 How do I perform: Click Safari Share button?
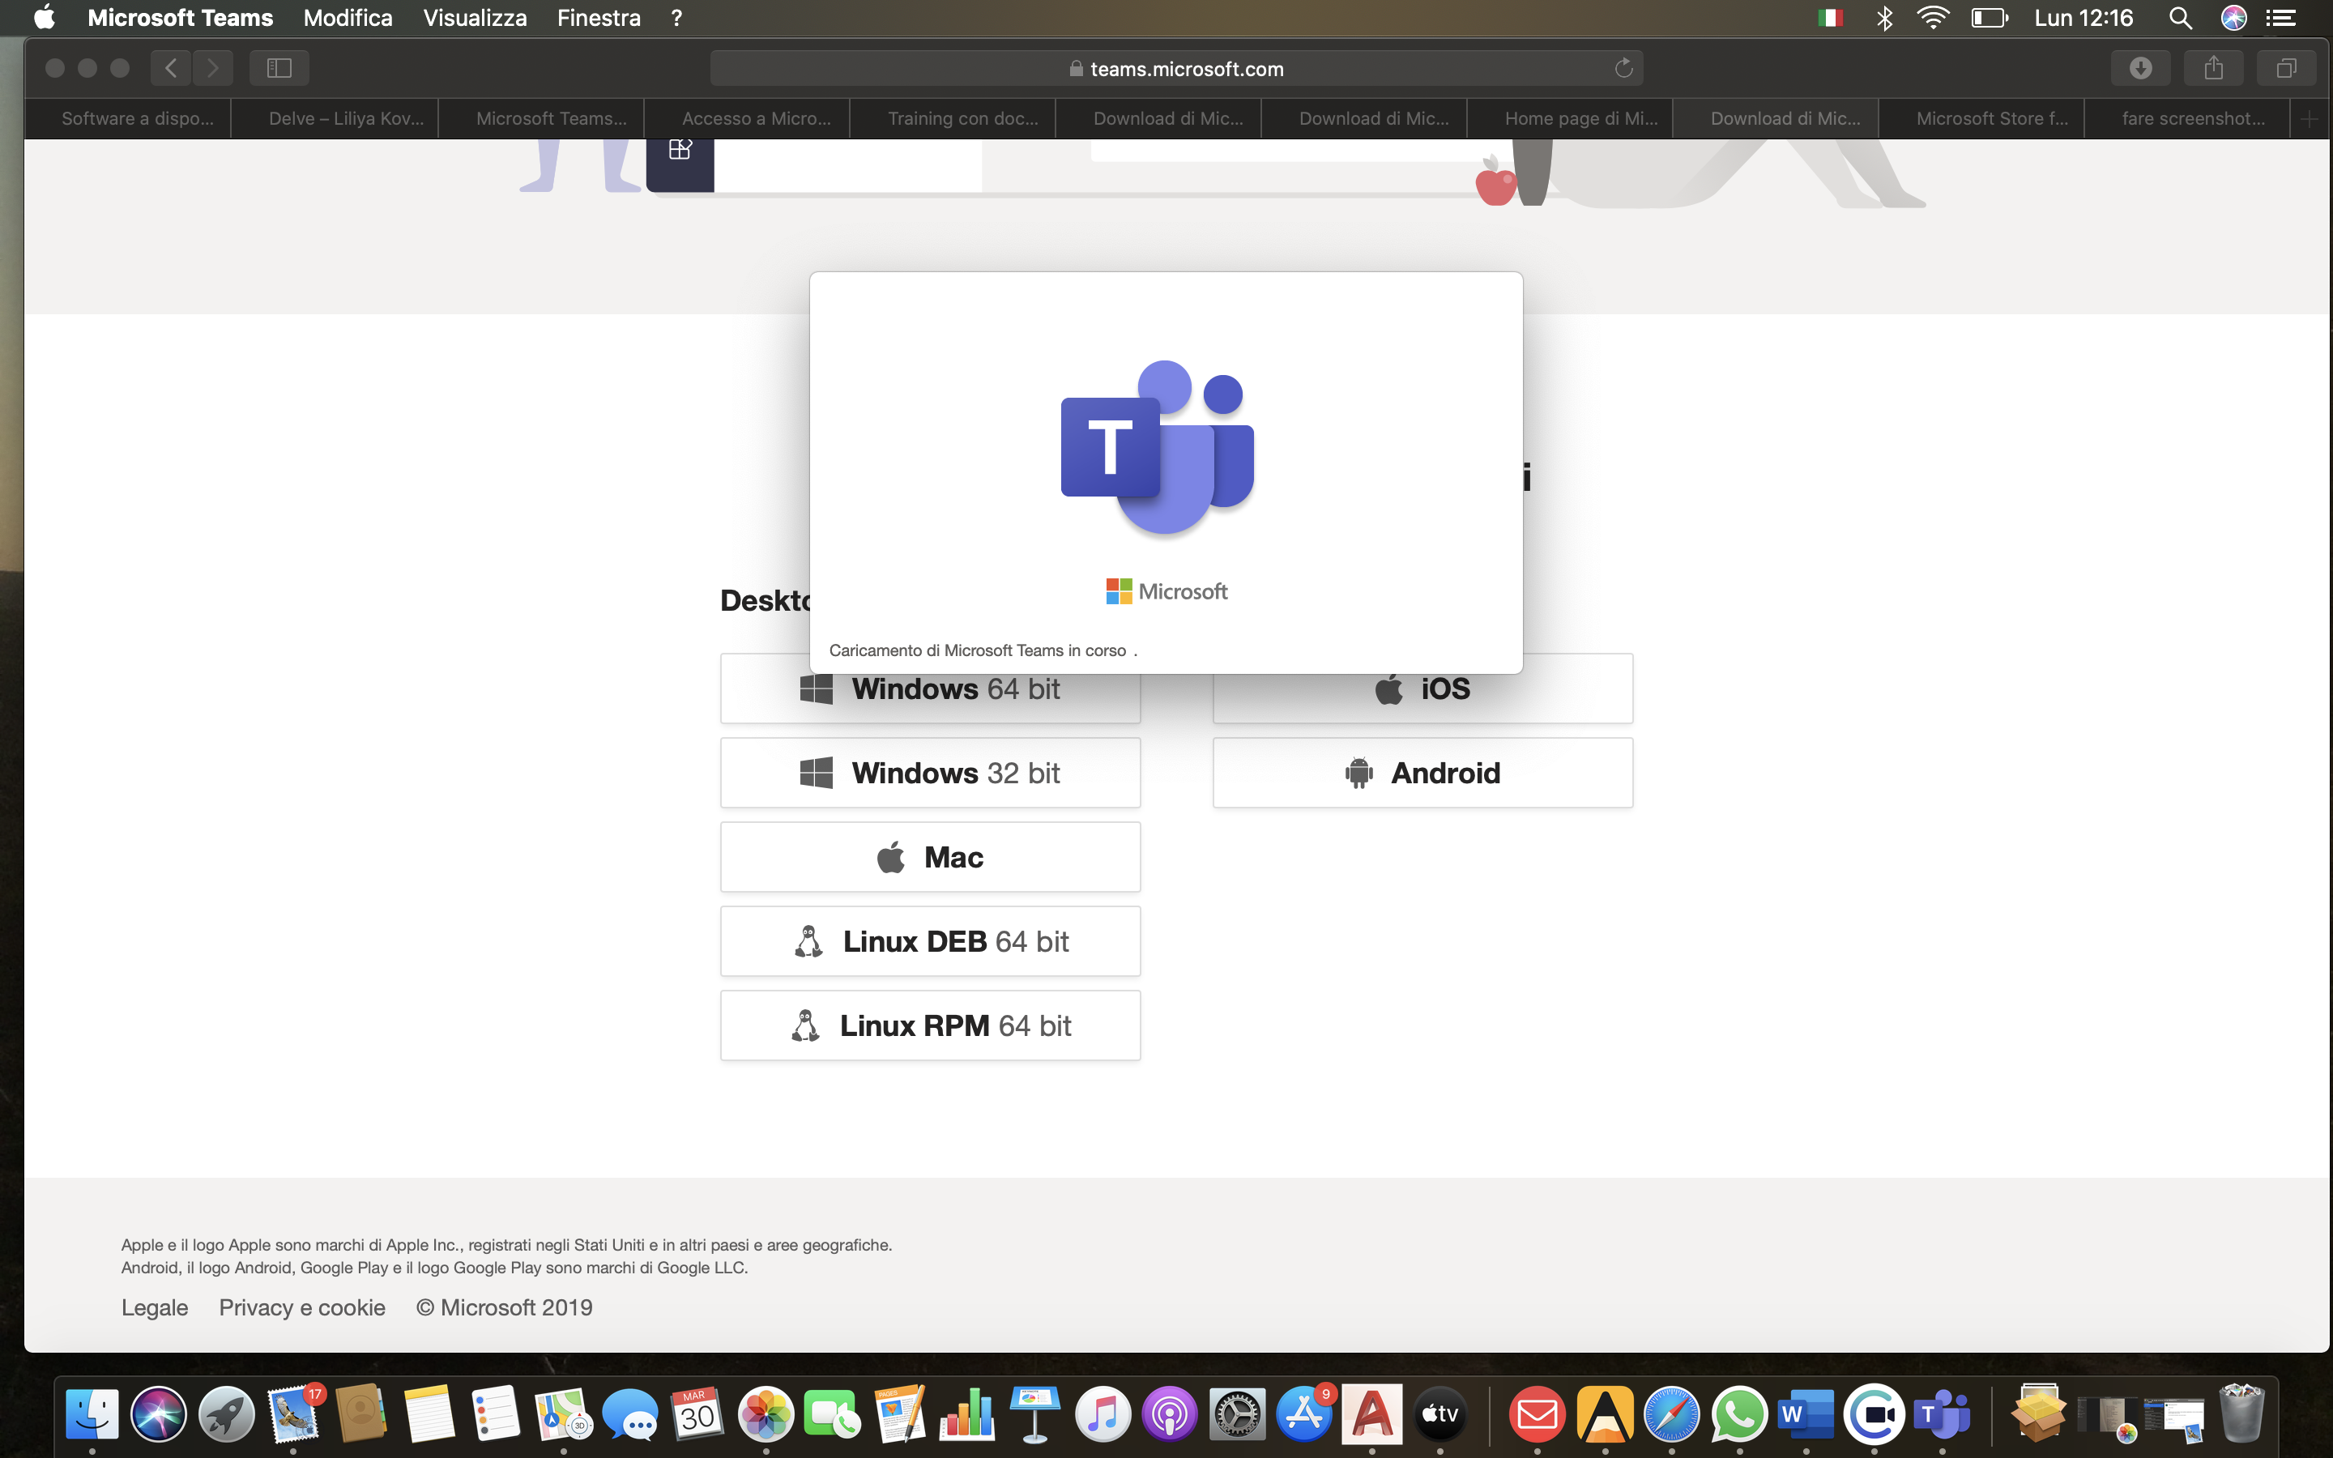point(2213,67)
